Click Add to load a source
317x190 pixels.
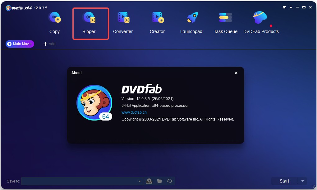click(49, 44)
